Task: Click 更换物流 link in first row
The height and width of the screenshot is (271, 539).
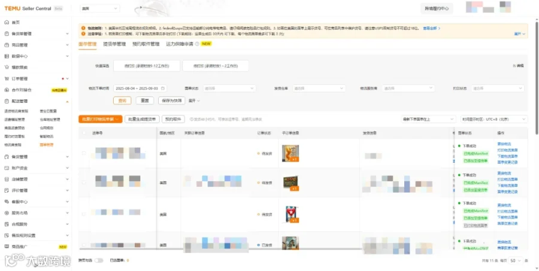Action: pos(504,144)
